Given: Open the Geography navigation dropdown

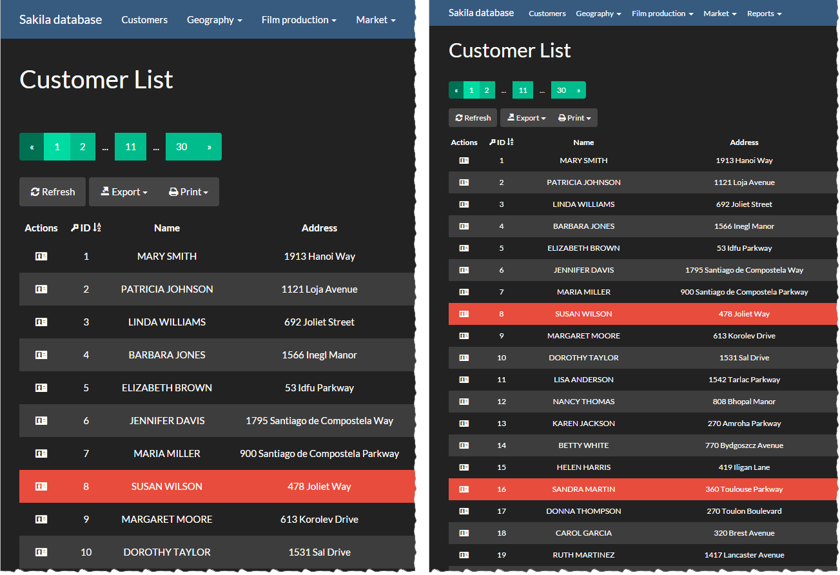Looking at the screenshot, I should tap(215, 20).
